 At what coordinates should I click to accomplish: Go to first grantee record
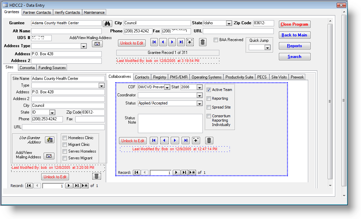coord(154,42)
